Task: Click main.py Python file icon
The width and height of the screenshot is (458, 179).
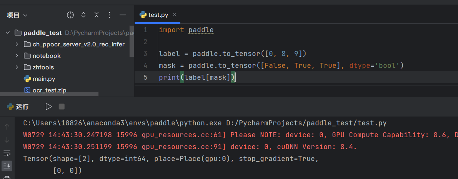Action: coord(27,79)
